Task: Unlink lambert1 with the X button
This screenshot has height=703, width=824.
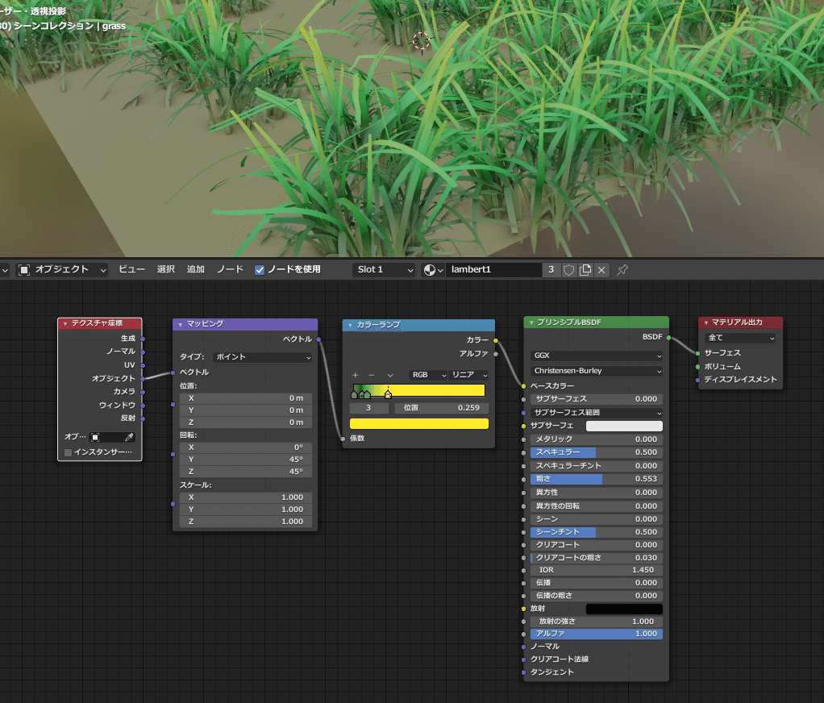Action: coord(601,269)
